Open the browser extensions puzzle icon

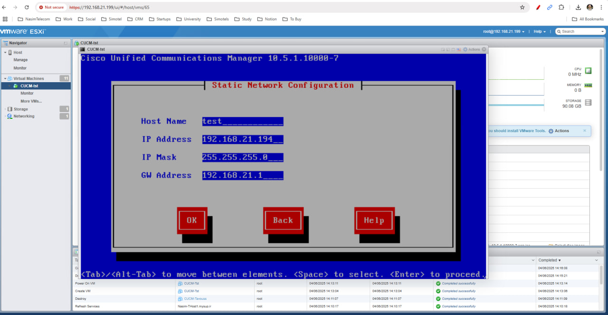click(561, 7)
